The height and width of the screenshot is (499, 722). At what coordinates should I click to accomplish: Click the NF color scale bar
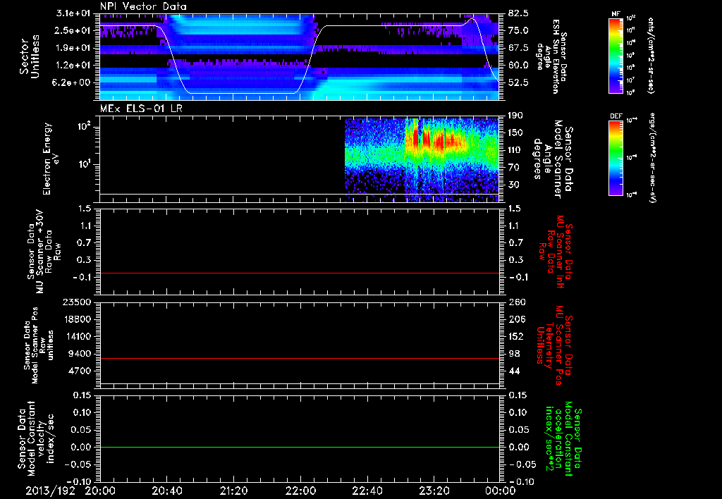616,56
